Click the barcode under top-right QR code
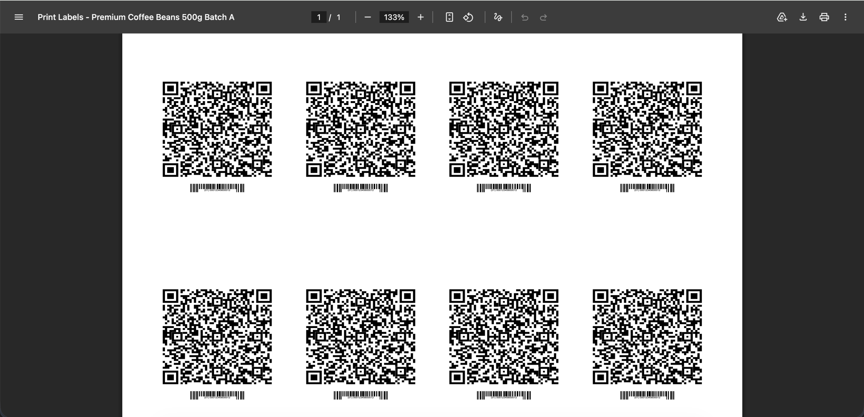Viewport: 864px width, 417px height. (647, 188)
